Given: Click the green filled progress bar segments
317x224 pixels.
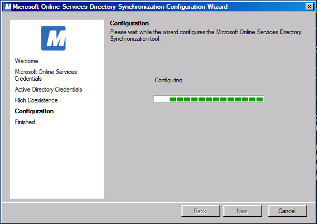Looking at the screenshot, I should (x=216, y=99).
